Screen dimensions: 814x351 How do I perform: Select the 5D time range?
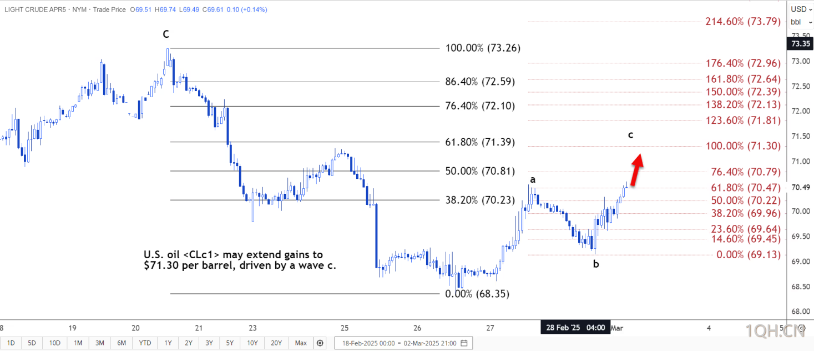32,343
